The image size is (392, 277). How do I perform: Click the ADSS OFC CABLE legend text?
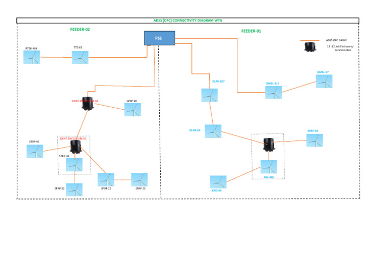[336, 40]
